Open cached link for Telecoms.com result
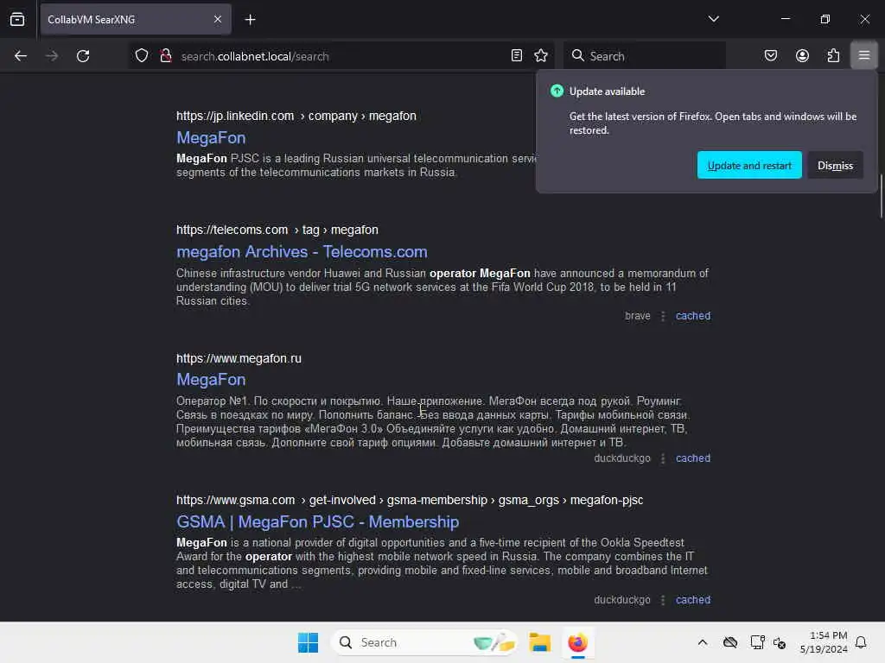Image resolution: width=885 pixels, height=663 pixels. point(693,316)
